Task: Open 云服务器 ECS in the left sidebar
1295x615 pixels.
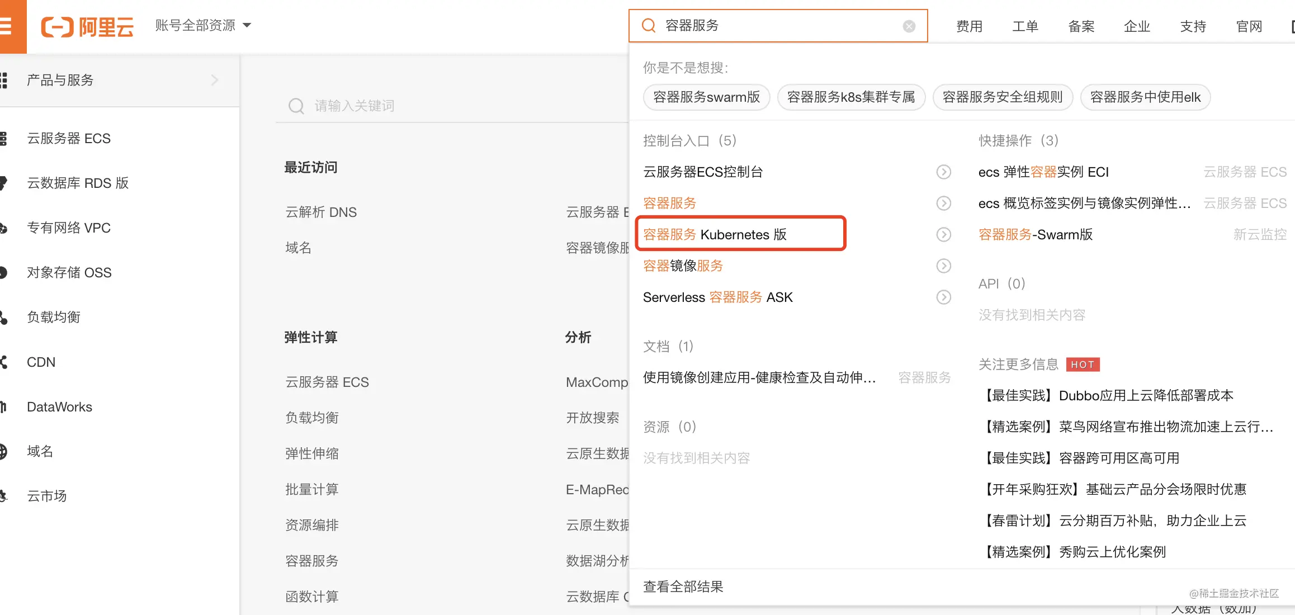Action: point(69,138)
